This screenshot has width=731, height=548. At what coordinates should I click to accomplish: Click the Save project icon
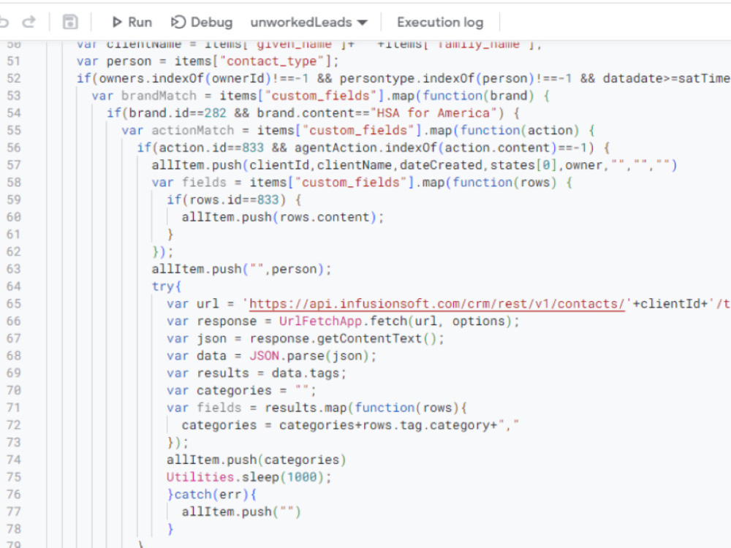(69, 22)
